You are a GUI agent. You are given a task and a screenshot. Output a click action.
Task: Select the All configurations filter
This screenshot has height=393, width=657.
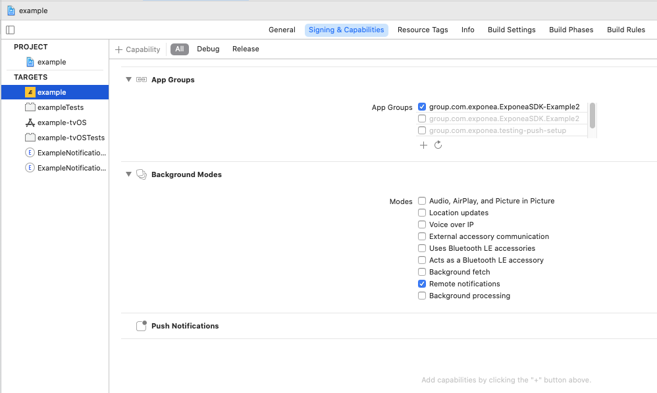(x=180, y=49)
